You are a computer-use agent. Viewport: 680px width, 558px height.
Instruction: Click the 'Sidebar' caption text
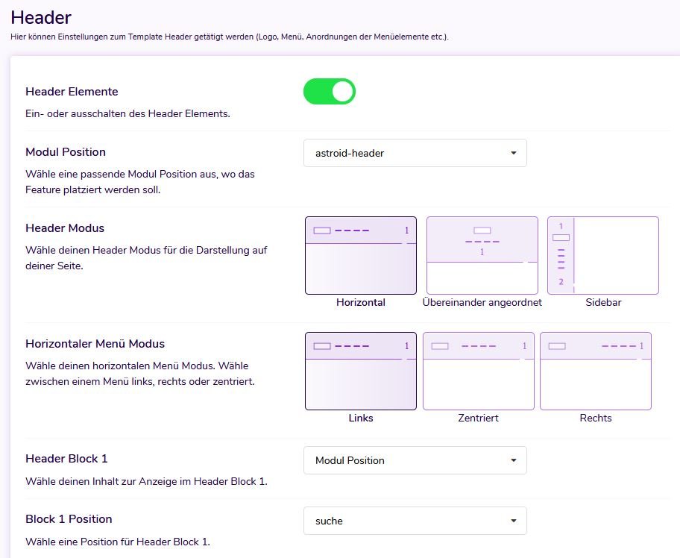[x=602, y=303]
